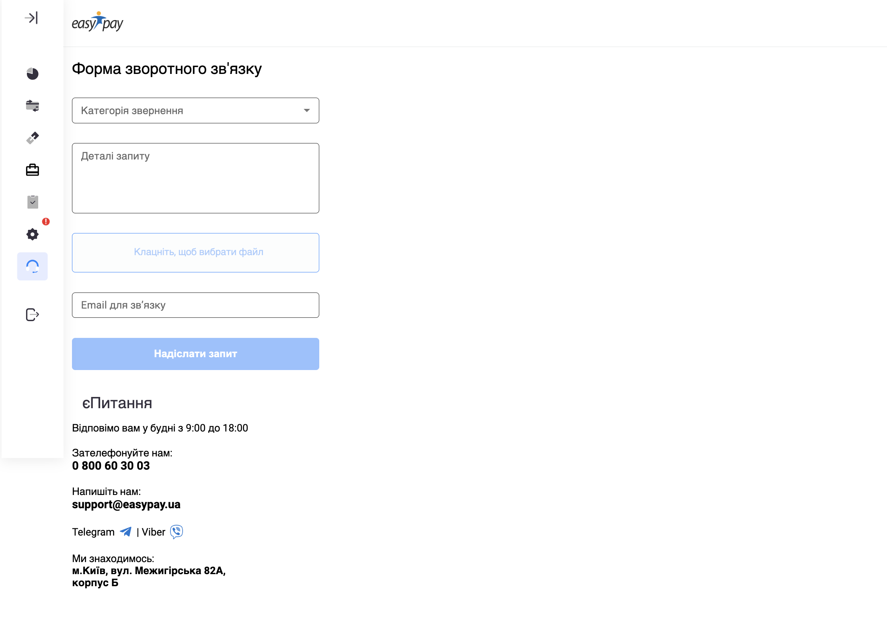The height and width of the screenshot is (634, 887).
Task: Click the easypay logo
Action: pos(97,22)
